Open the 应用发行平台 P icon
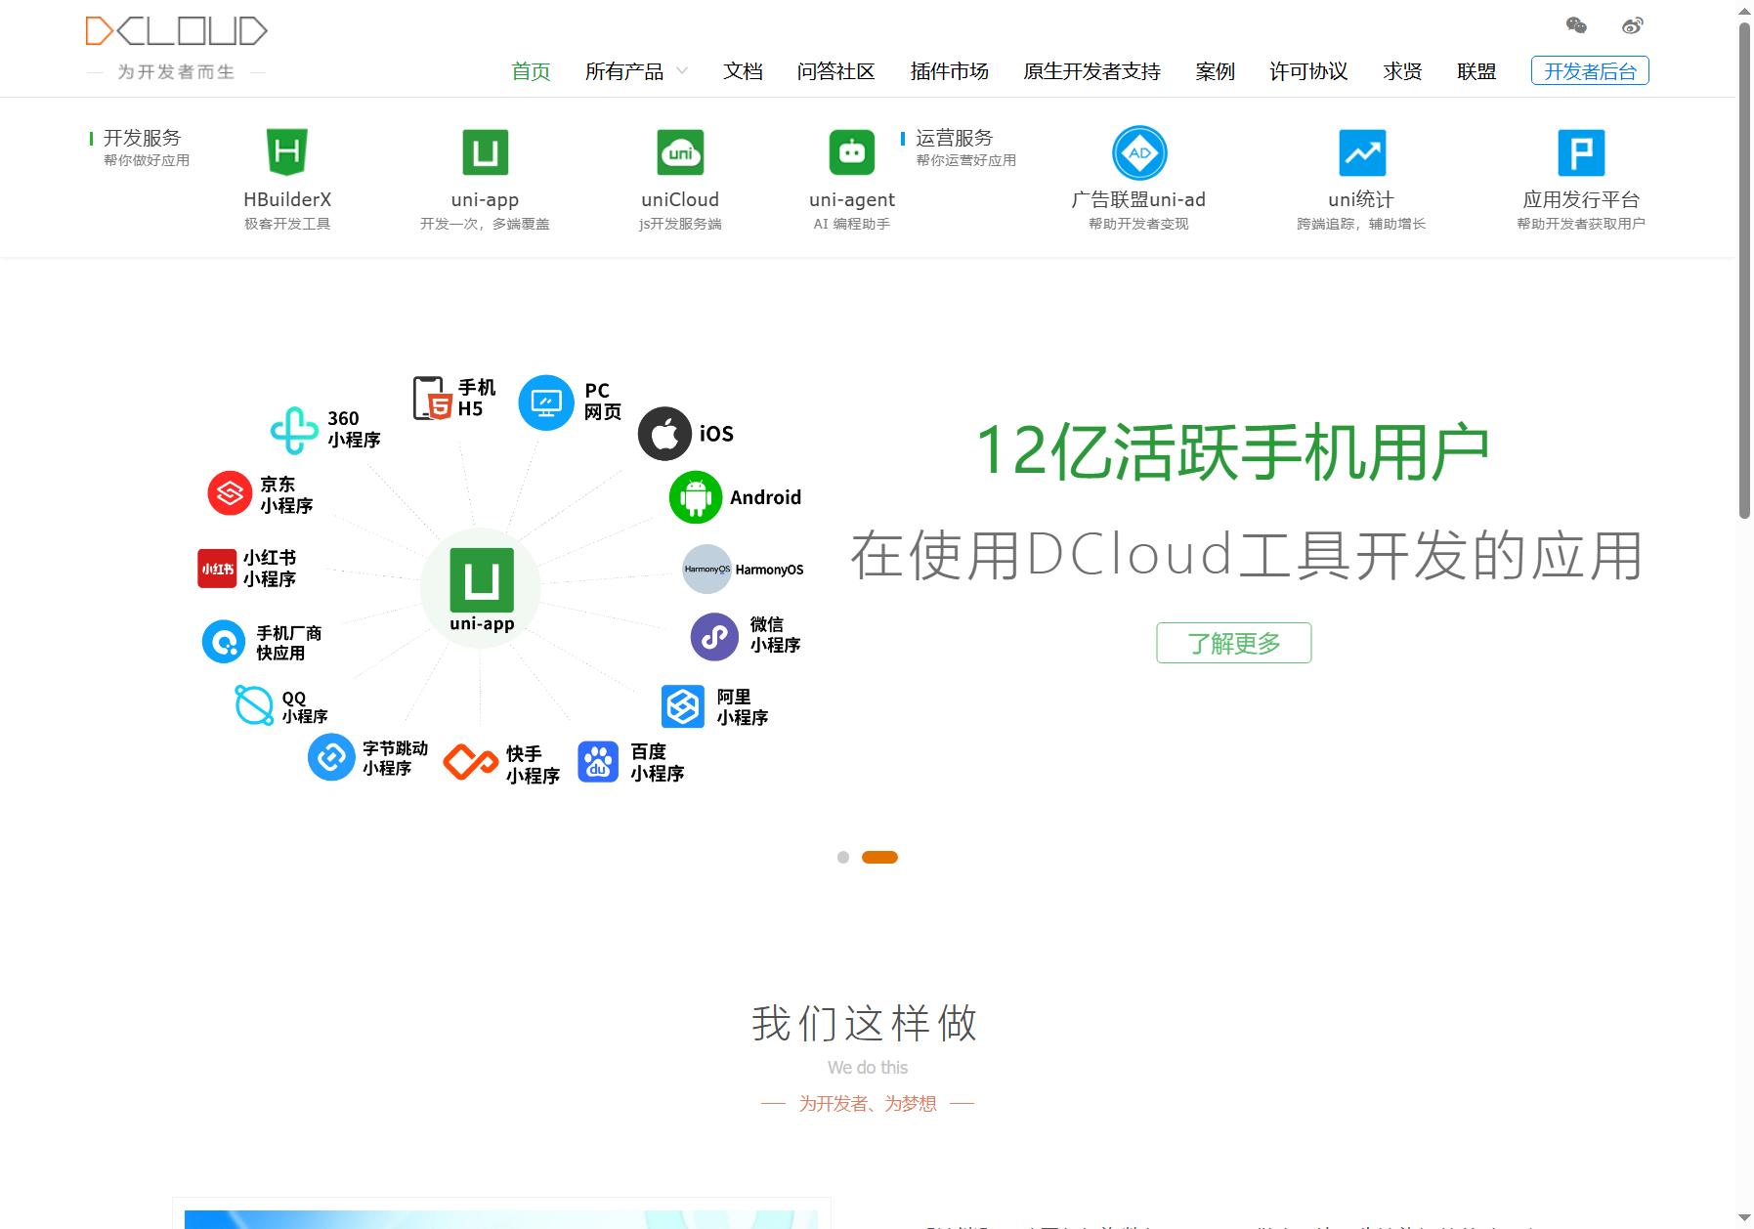 pos(1581,152)
